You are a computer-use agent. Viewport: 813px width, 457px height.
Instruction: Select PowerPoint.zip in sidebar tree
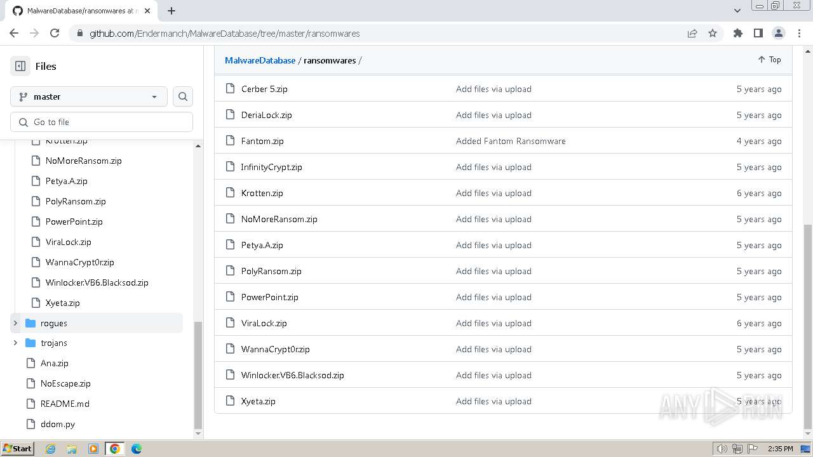[74, 222]
